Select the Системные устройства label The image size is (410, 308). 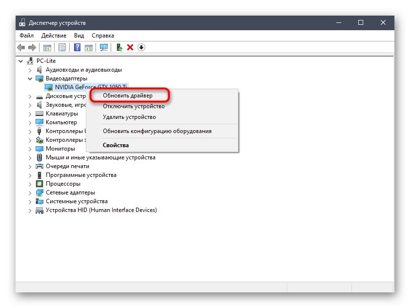(77, 201)
